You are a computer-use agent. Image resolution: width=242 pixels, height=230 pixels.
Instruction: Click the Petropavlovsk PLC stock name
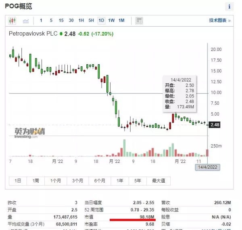[33, 34]
